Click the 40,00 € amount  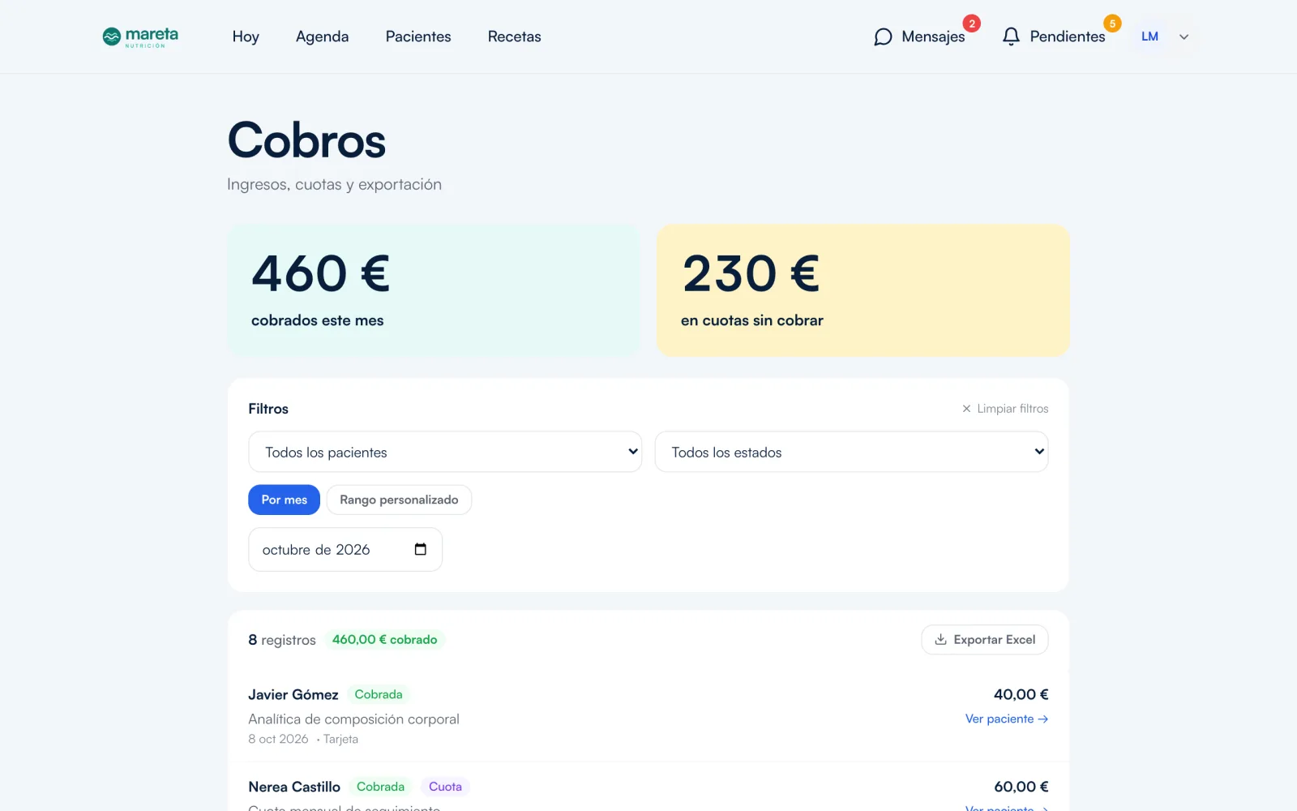coord(1021,695)
